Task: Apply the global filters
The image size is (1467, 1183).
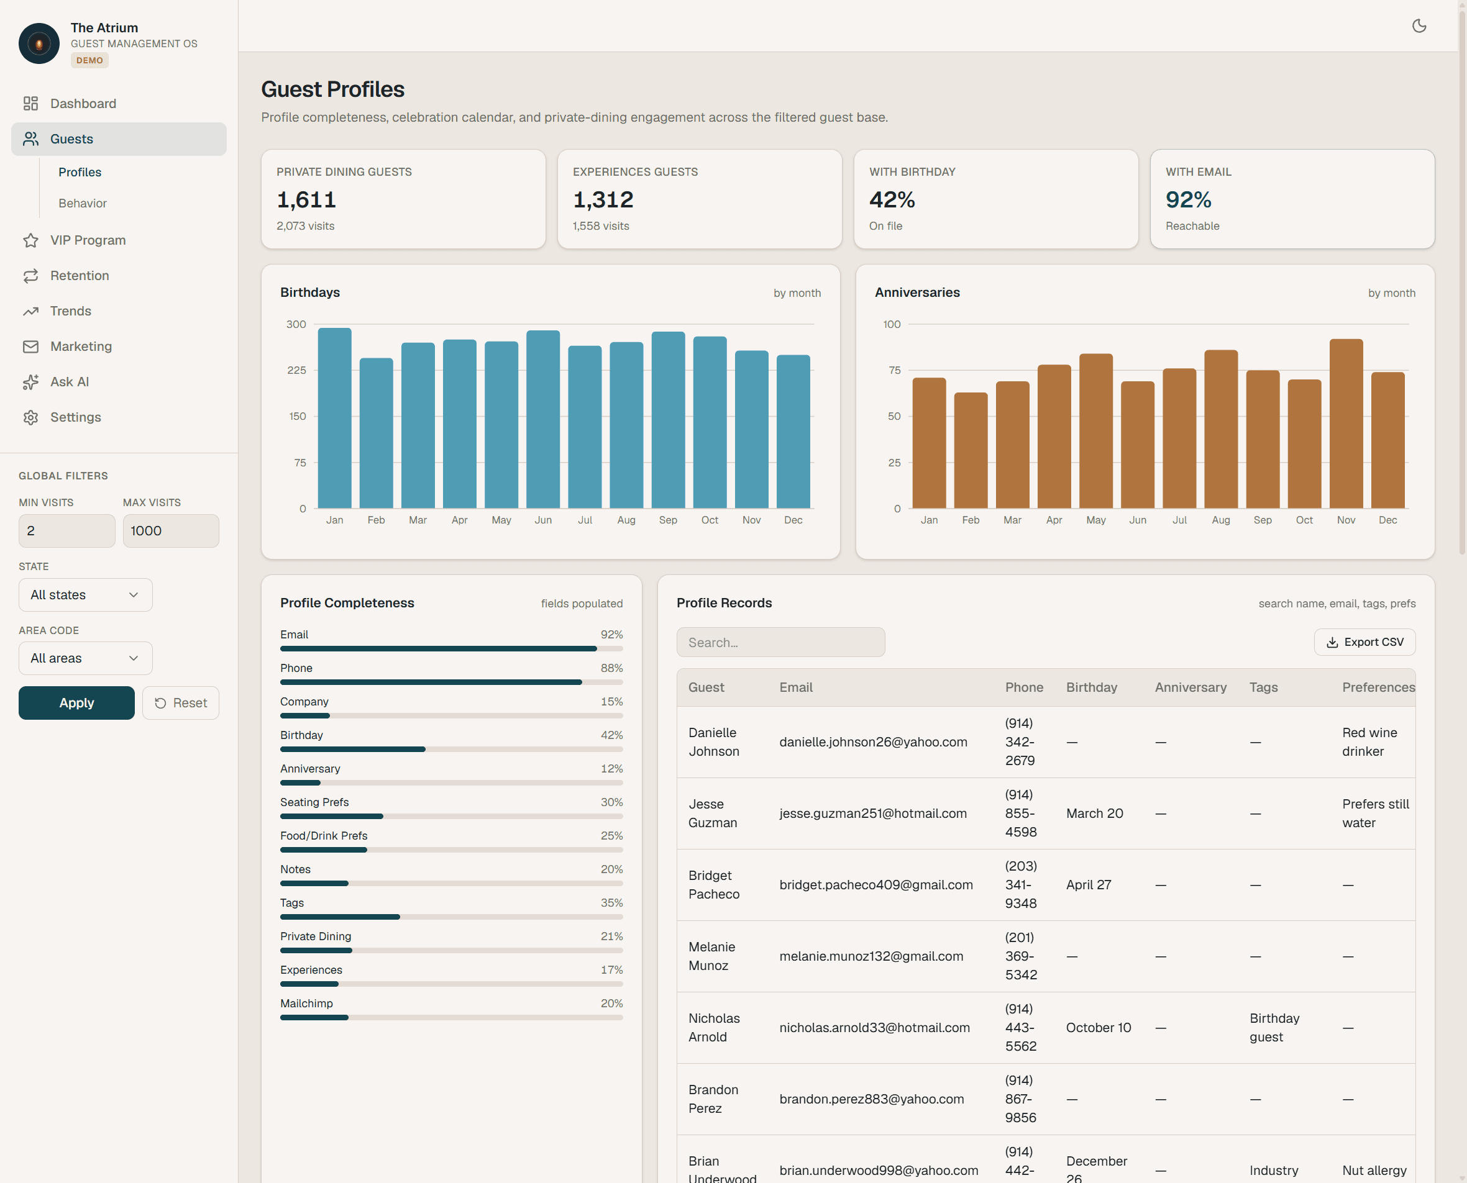Action: [76, 703]
